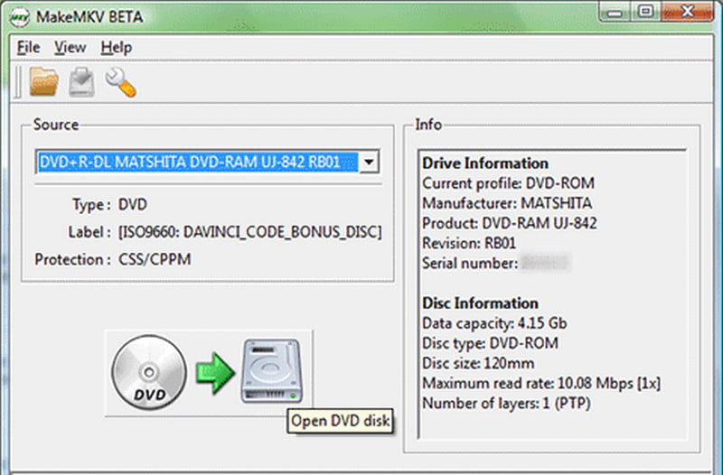Screen dimensions: 723x475
Task: Open Preferences via the wrench icon
Action: pos(121,82)
